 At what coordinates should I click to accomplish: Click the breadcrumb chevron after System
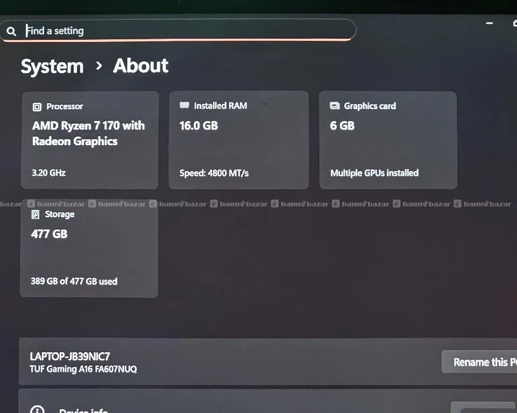[x=98, y=66]
